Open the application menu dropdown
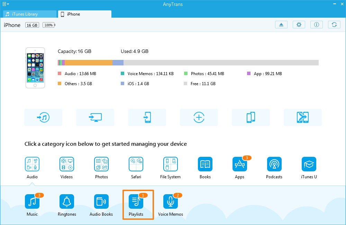 [x=6, y=4]
